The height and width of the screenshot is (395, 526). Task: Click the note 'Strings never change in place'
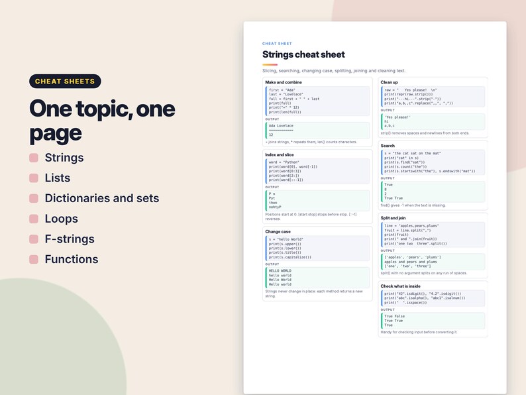[314, 294]
